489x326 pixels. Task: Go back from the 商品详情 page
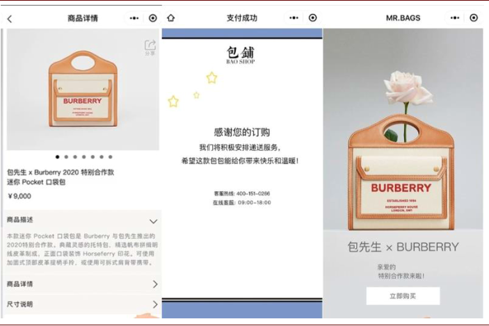tap(10, 19)
